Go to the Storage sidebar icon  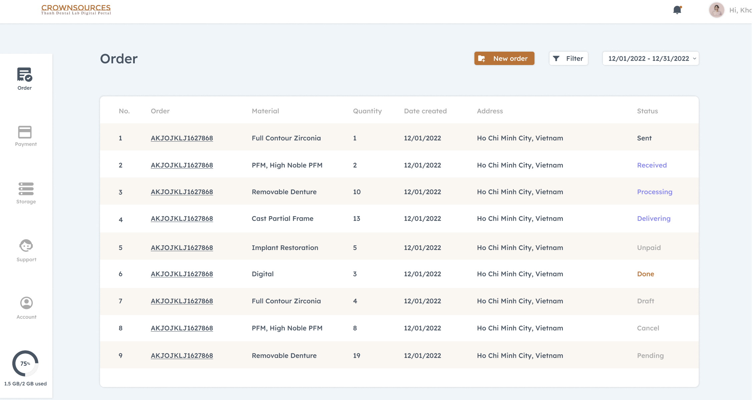[x=26, y=189]
